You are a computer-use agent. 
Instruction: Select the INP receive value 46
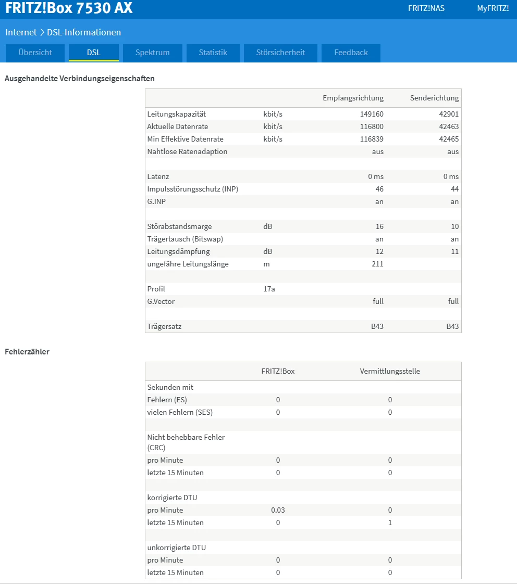[x=379, y=189]
